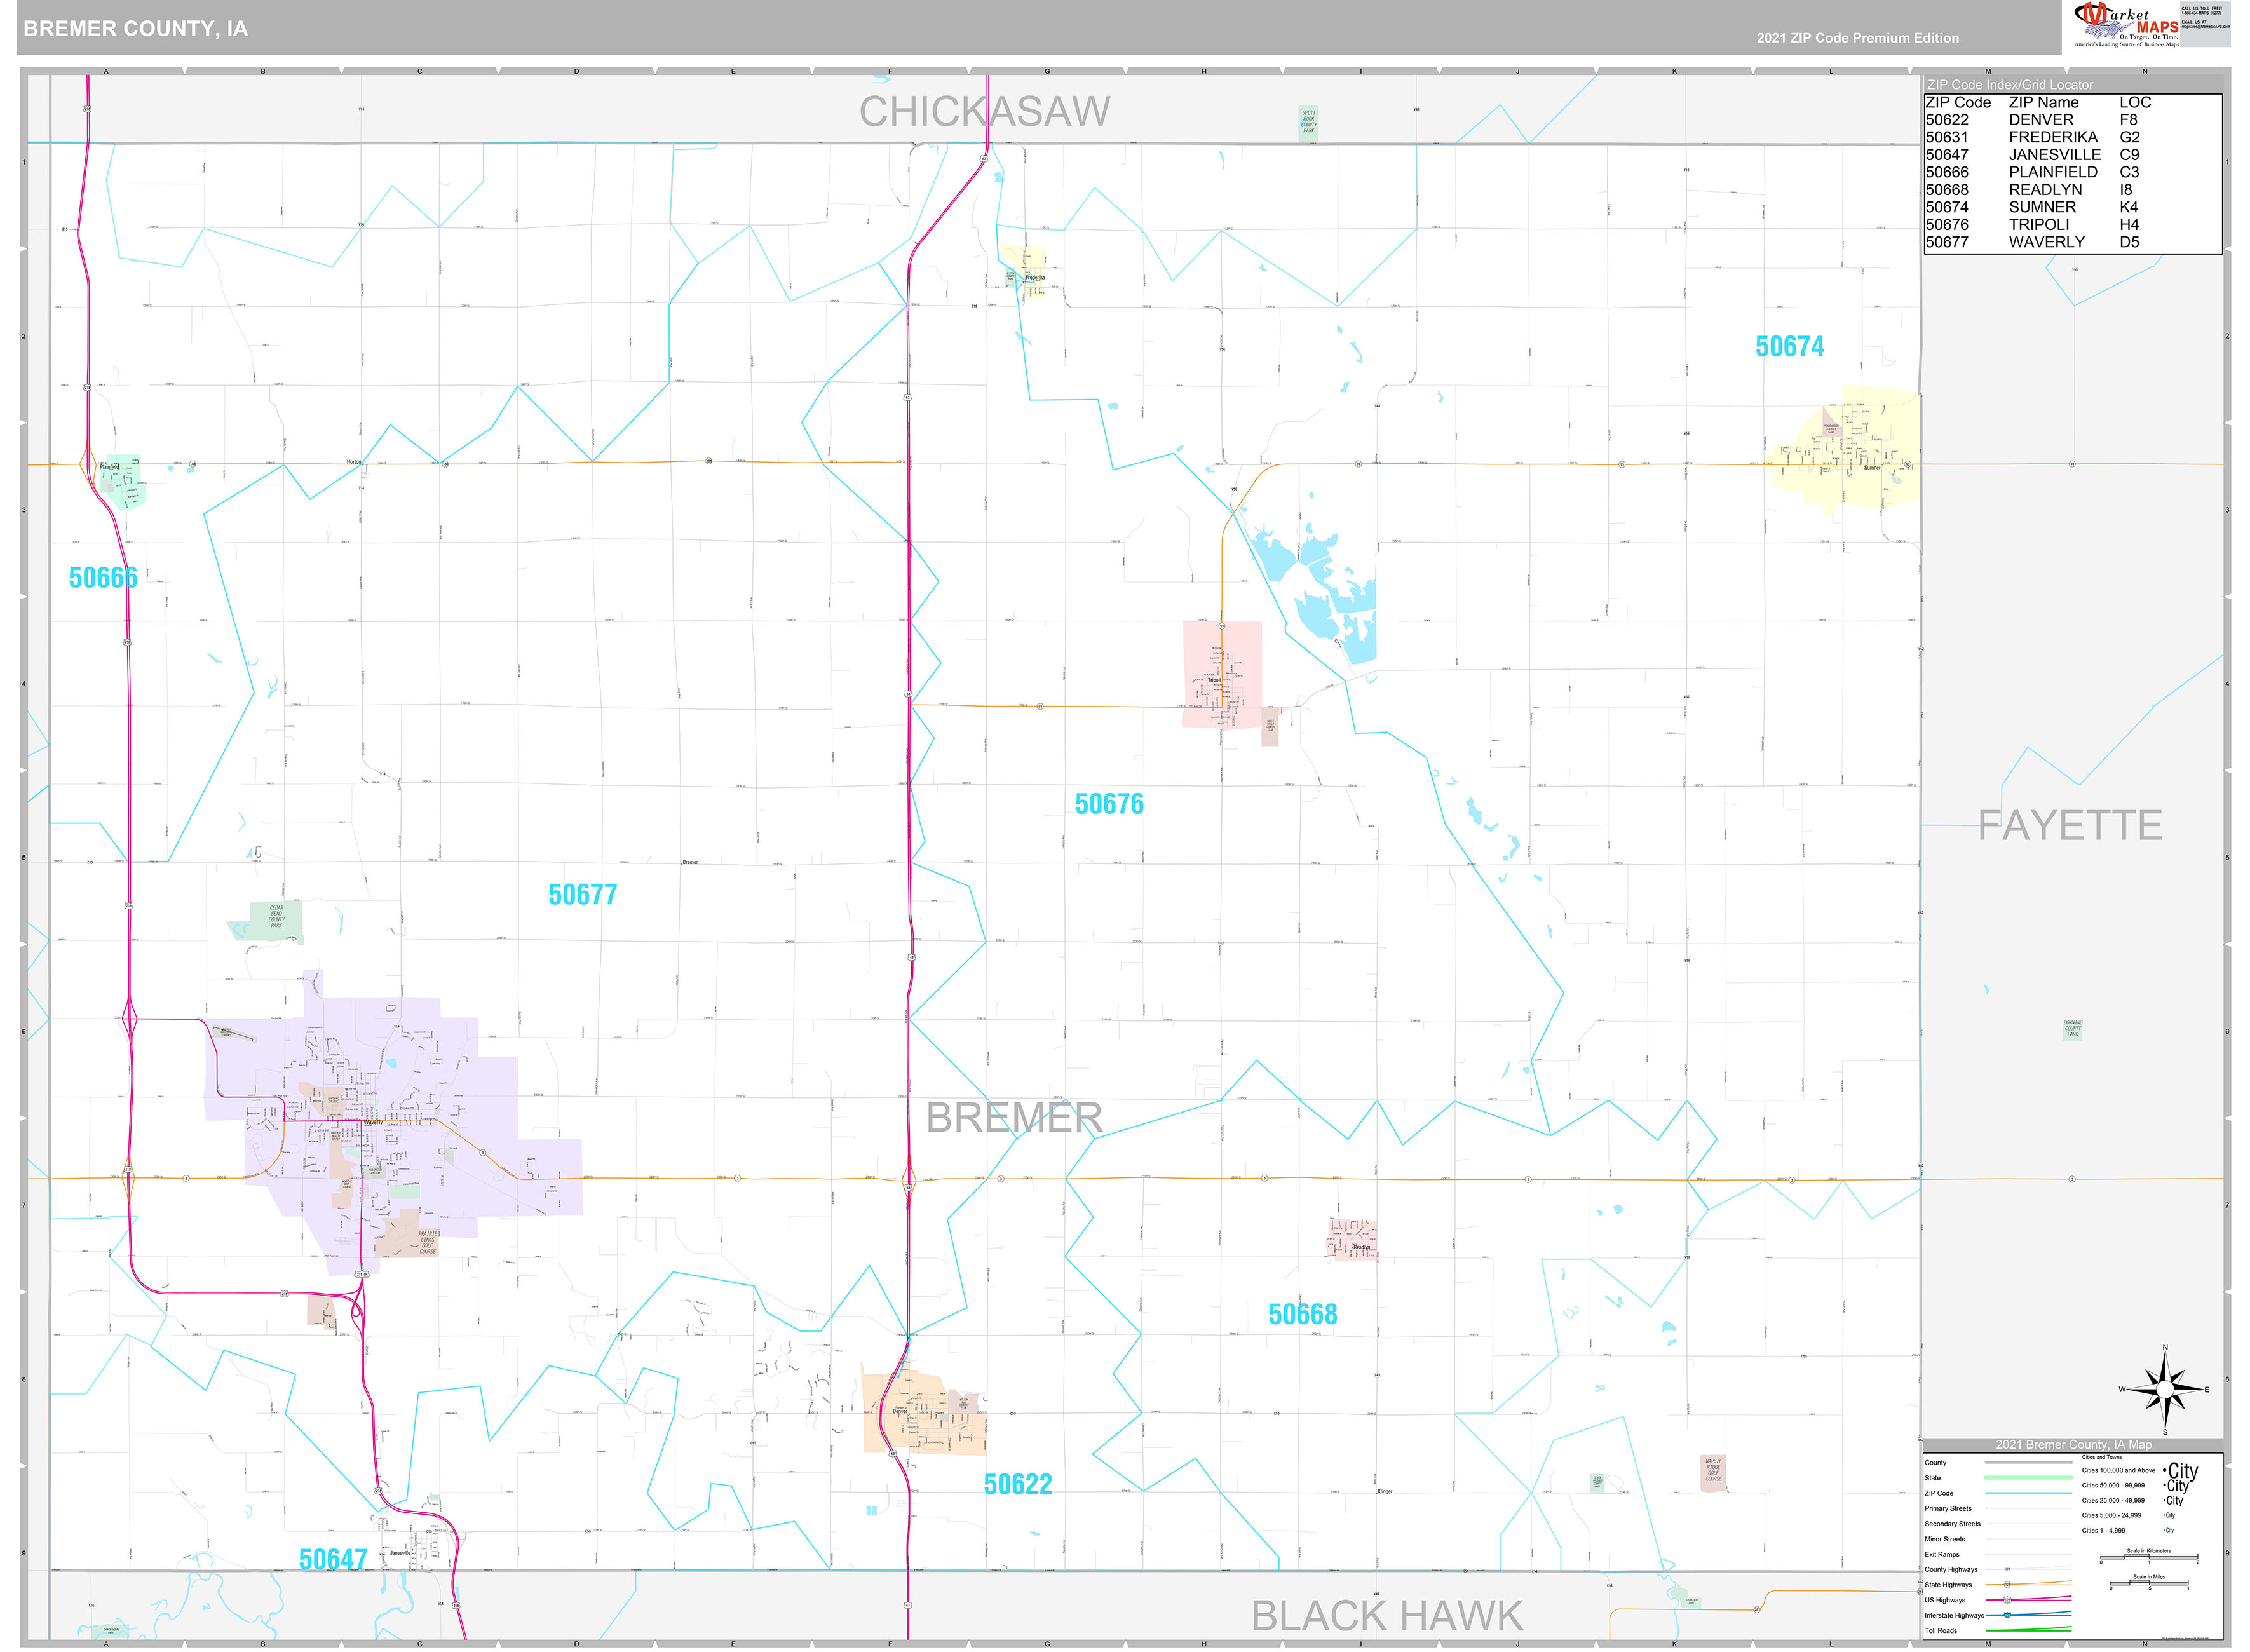Click the 2021 Bremer County, IA Map legend title

(x=2074, y=1445)
